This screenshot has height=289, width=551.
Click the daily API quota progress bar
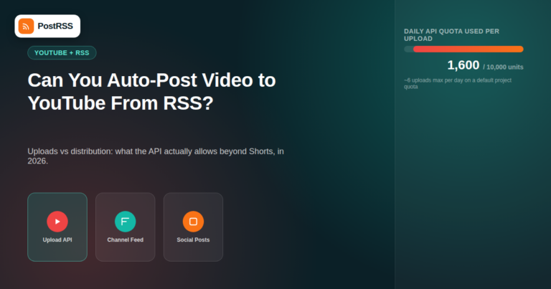pyautogui.click(x=463, y=49)
